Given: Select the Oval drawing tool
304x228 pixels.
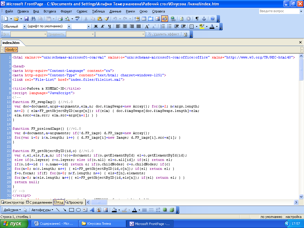Looking at the screenshot, I should [x=78, y=210].
